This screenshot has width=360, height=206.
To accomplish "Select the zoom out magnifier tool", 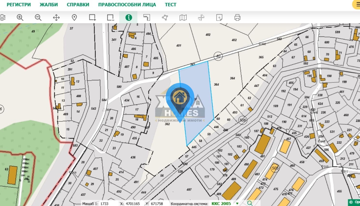I will [x=38, y=18].
